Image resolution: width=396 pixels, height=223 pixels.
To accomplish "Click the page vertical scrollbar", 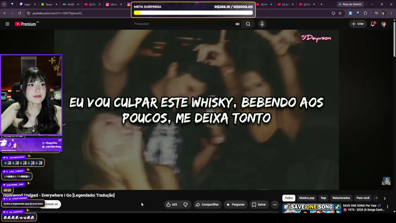I will pos(394,39).
